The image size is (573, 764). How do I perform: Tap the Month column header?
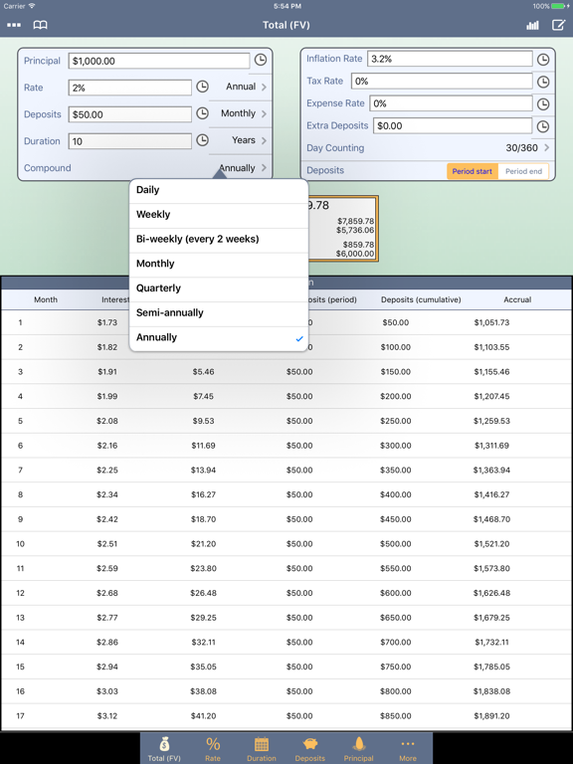[46, 299]
